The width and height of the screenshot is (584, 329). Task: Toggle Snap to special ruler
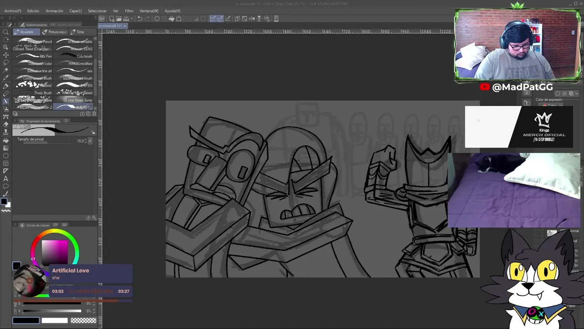[x=220, y=19]
